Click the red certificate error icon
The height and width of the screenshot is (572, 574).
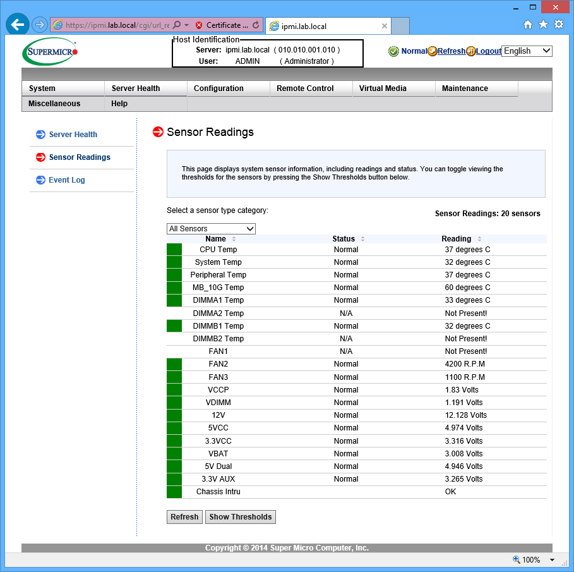pos(199,25)
